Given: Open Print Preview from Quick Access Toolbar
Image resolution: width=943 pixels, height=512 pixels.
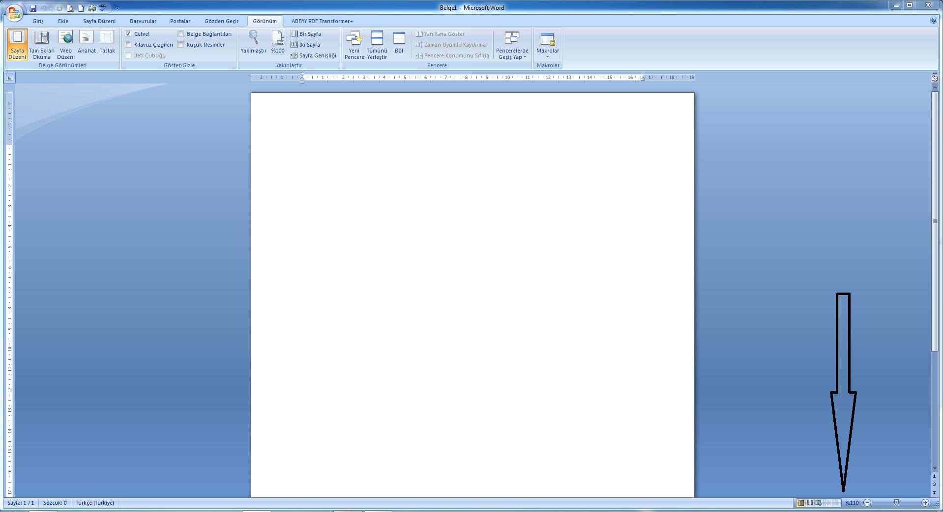Looking at the screenshot, I should tap(70, 8).
